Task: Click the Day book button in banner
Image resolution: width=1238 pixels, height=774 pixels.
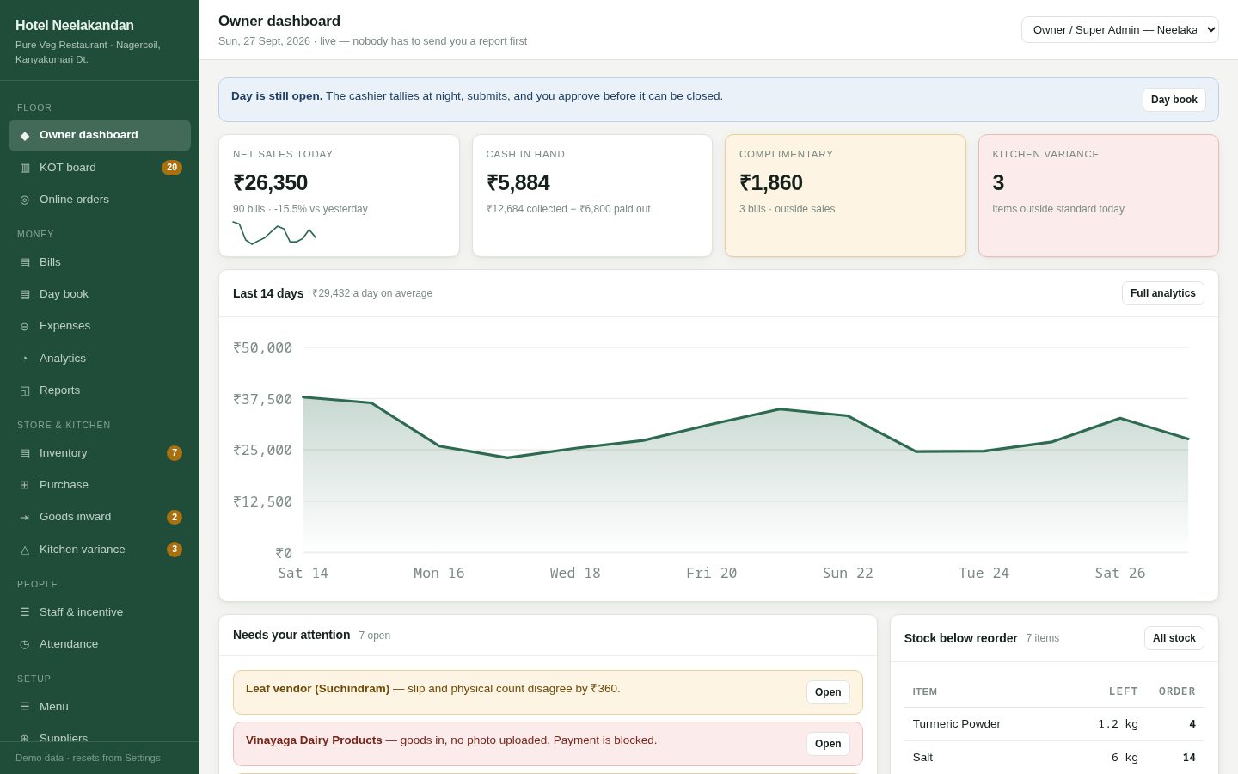Action: point(1174,100)
